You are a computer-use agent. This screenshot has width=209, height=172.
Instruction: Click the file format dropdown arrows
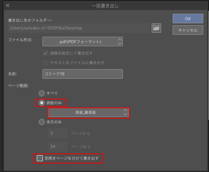(x=119, y=42)
